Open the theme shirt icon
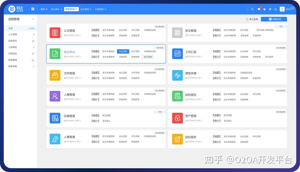 [x=264, y=9]
